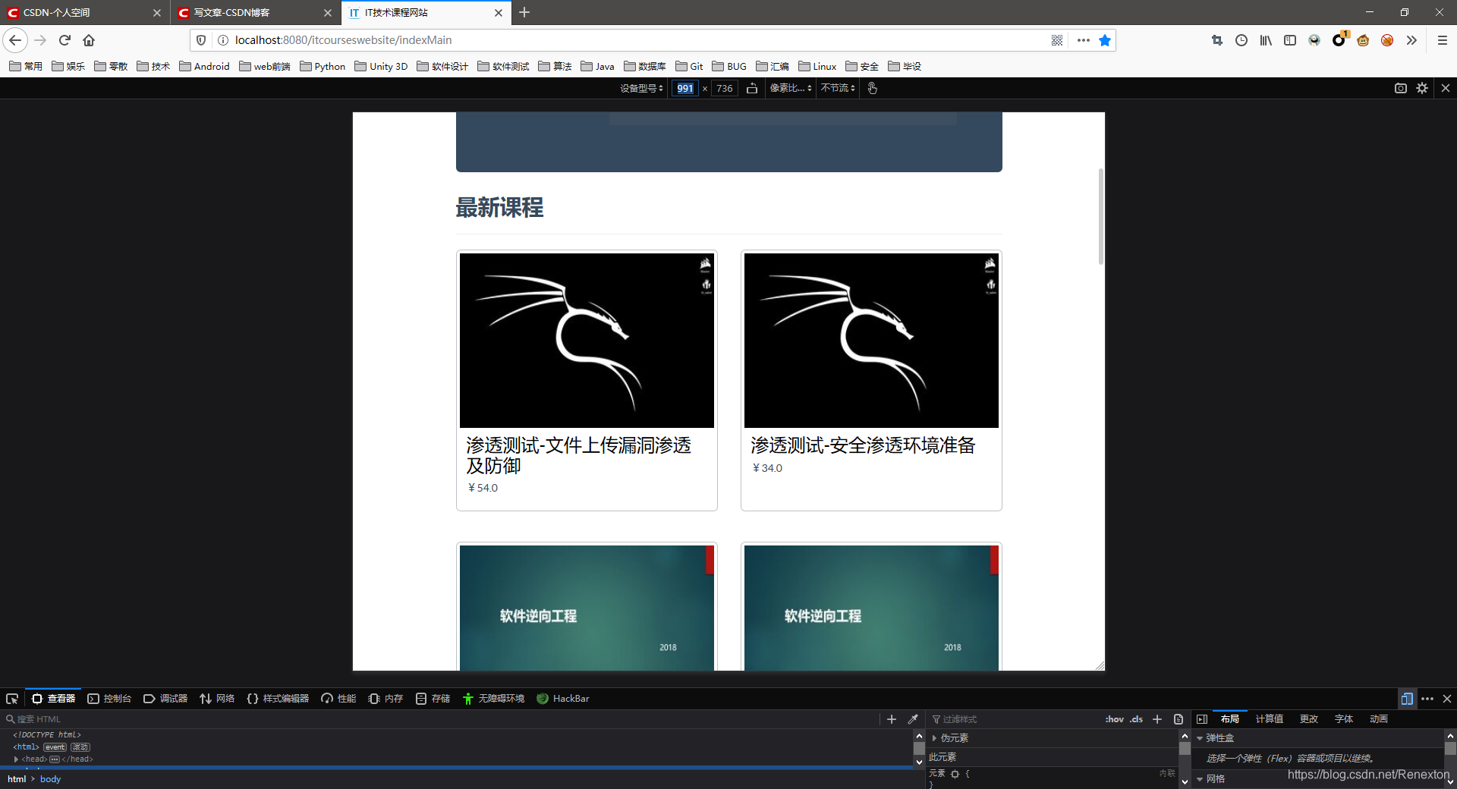Pick a color with the eyedropper
The image size is (1457, 789).
[x=913, y=719]
